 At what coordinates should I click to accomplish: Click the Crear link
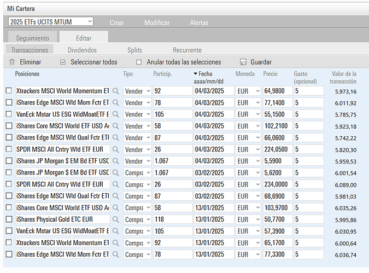117,22
